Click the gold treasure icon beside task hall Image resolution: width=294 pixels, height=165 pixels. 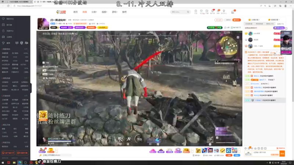click(50, 150)
